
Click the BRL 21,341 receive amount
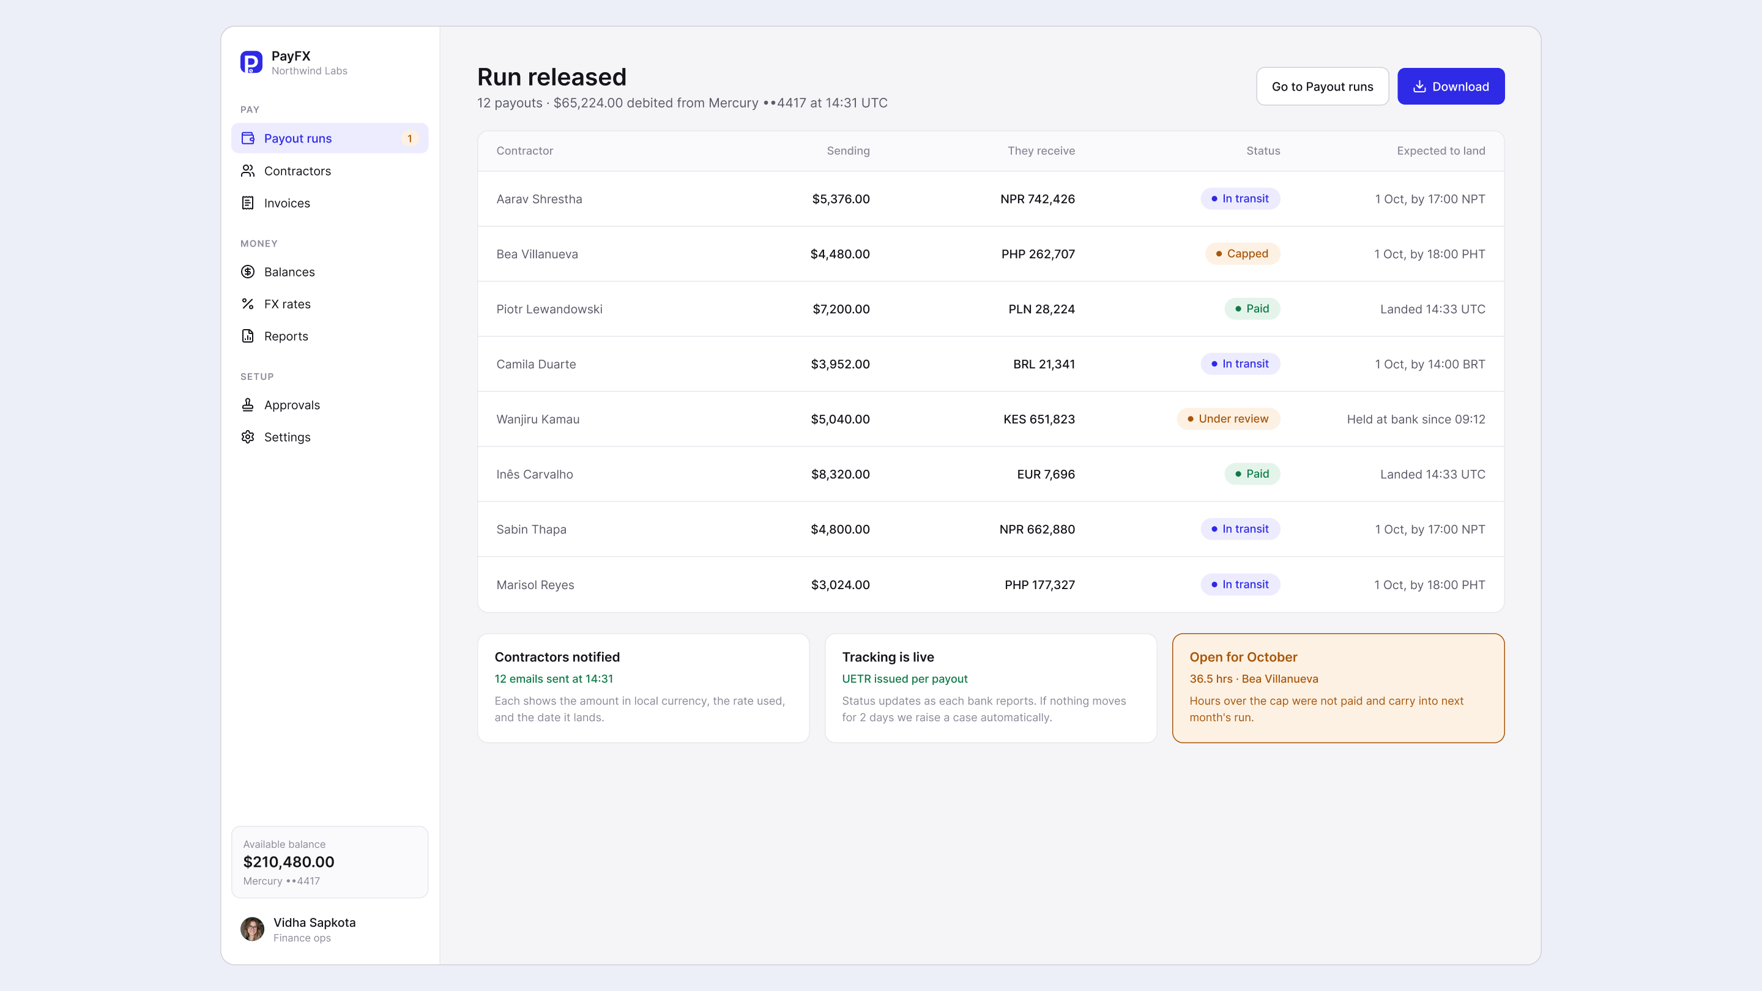click(1044, 364)
